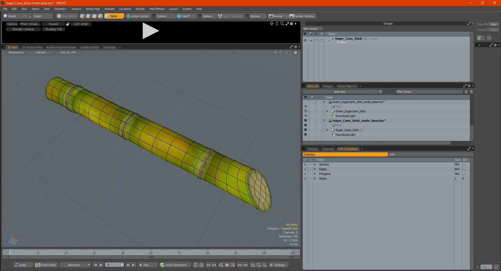The height and width of the screenshot is (271, 501).
Task: Switch to Channels tab
Action: coord(328,149)
